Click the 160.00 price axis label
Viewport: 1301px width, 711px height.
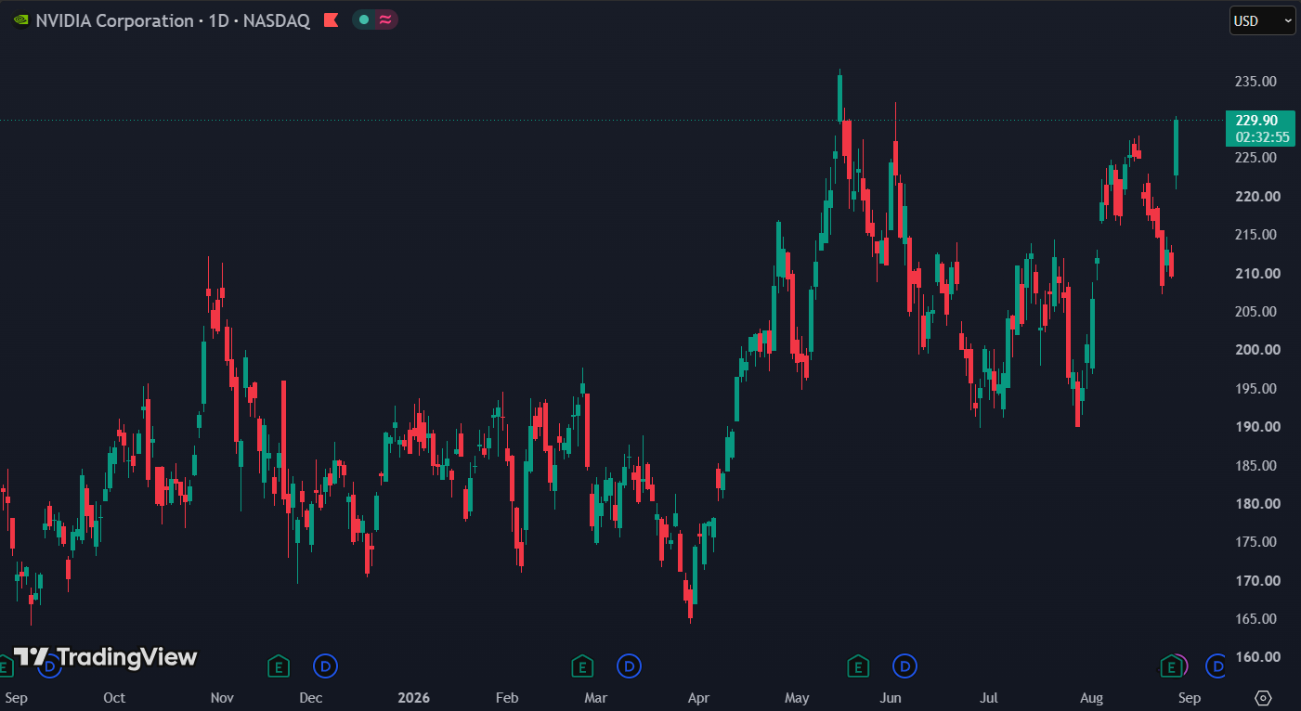1258,657
